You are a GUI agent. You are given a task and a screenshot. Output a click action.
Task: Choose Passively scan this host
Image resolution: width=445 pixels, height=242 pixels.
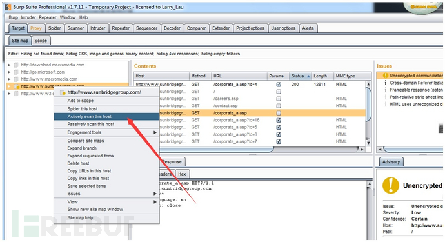[106, 124]
